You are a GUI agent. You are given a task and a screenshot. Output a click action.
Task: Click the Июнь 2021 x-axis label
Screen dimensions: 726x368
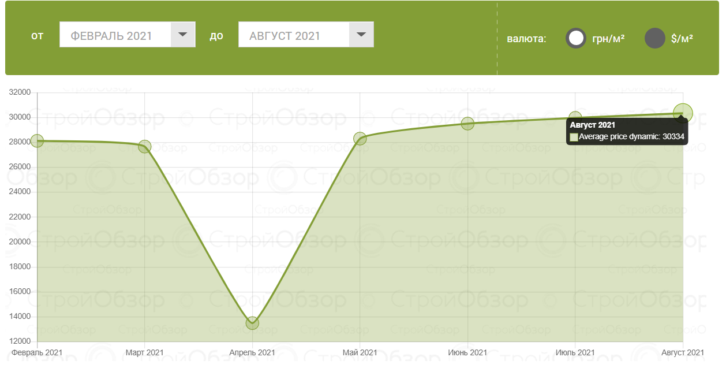pos(467,352)
